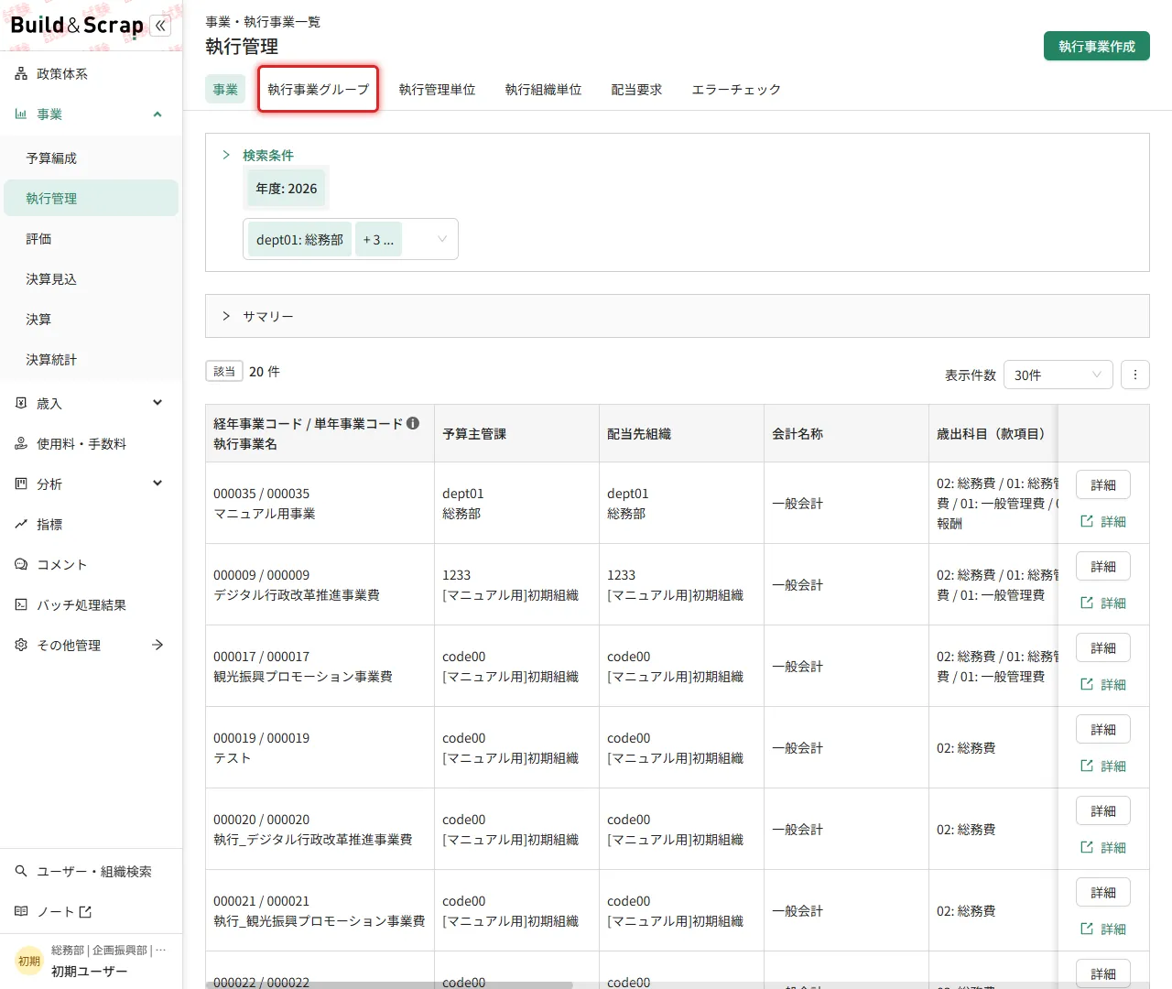1172x989 pixels.
Task: Click the 初期ユーザー profile name
Action: pyautogui.click(x=89, y=971)
